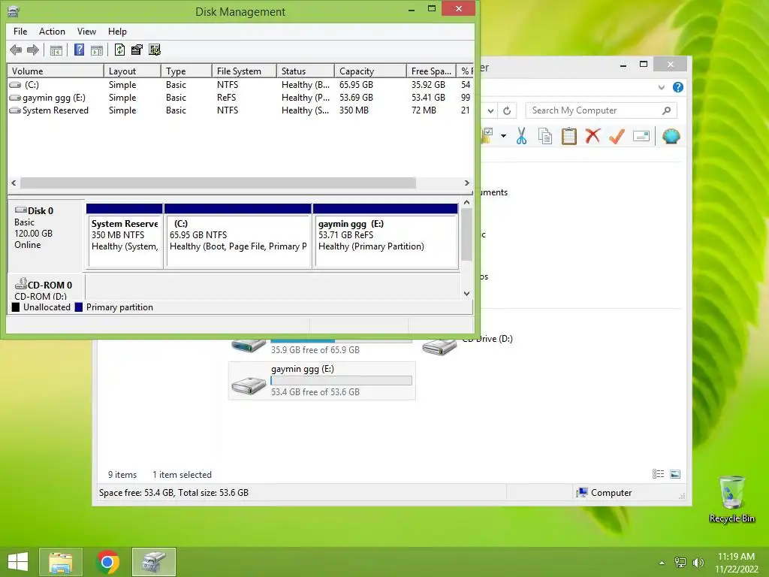Expand the Explorer ribbon chevron
Screen dimensions: 769x577
tap(661, 87)
